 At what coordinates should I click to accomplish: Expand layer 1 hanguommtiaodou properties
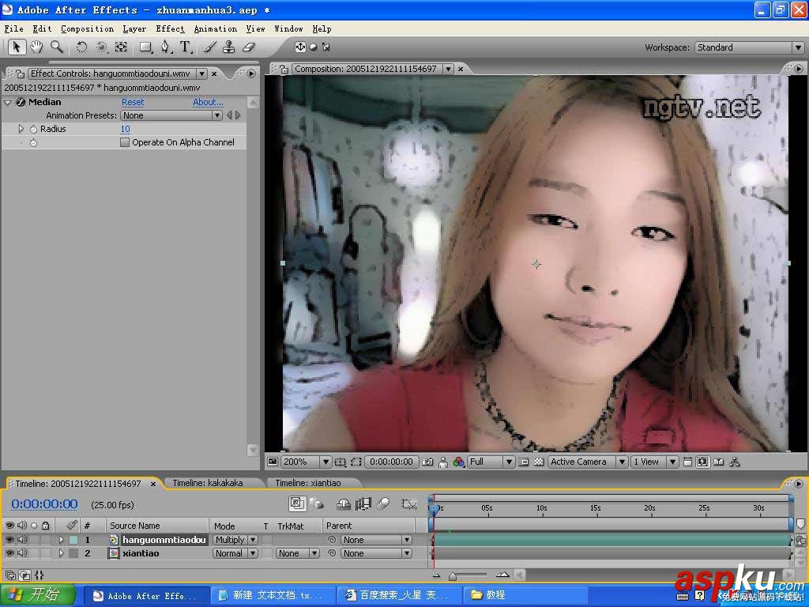pos(61,539)
